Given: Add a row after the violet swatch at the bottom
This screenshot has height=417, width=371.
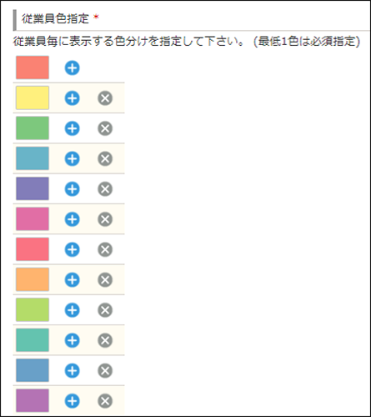Looking at the screenshot, I should click(x=73, y=401).
